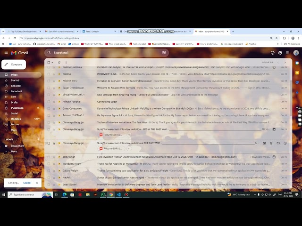The height and width of the screenshot is (226, 302).
Task: Select the WonderBiz Team email checkbox
Action: pos(49,164)
